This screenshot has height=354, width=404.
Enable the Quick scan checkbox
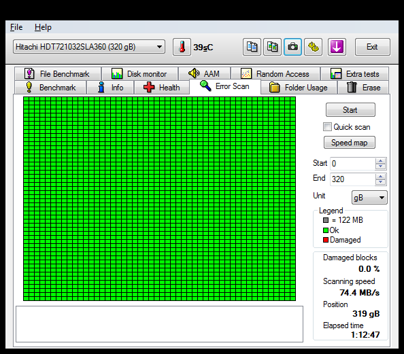pyautogui.click(x=327, y=127)
